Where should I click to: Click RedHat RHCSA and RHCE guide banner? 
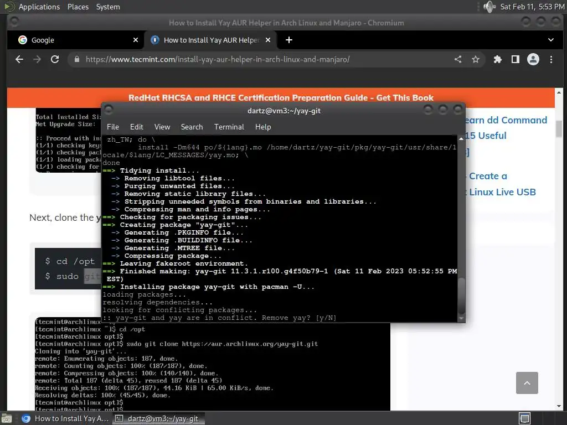[281, 97]
